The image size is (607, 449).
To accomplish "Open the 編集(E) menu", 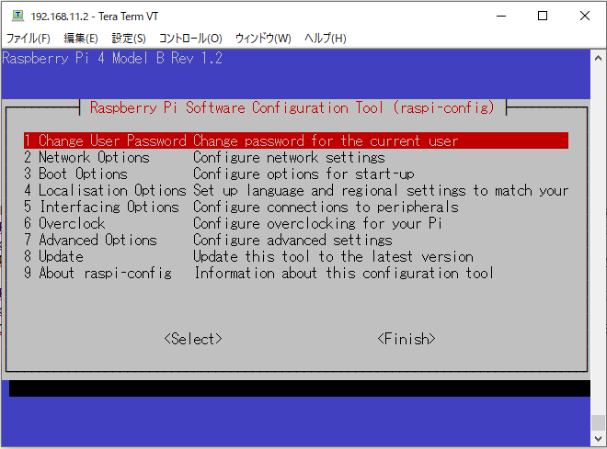I will (x=81, y=39).
